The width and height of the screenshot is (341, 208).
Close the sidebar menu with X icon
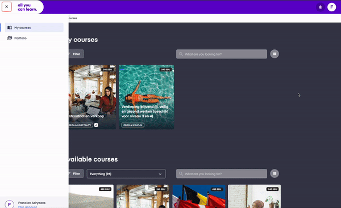(6, 7)
